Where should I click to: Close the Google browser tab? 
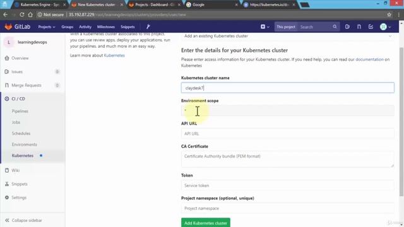(236, 4)
